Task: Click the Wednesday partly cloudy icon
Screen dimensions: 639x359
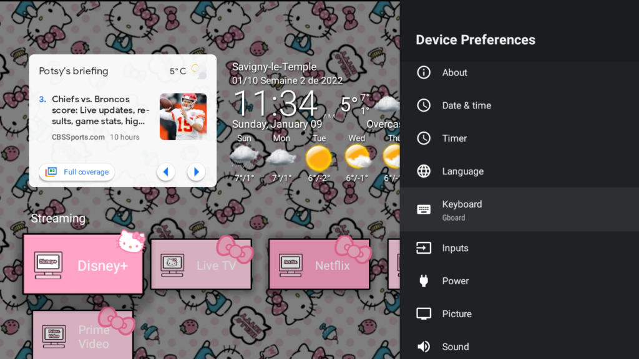Action: tap(357, 157)
